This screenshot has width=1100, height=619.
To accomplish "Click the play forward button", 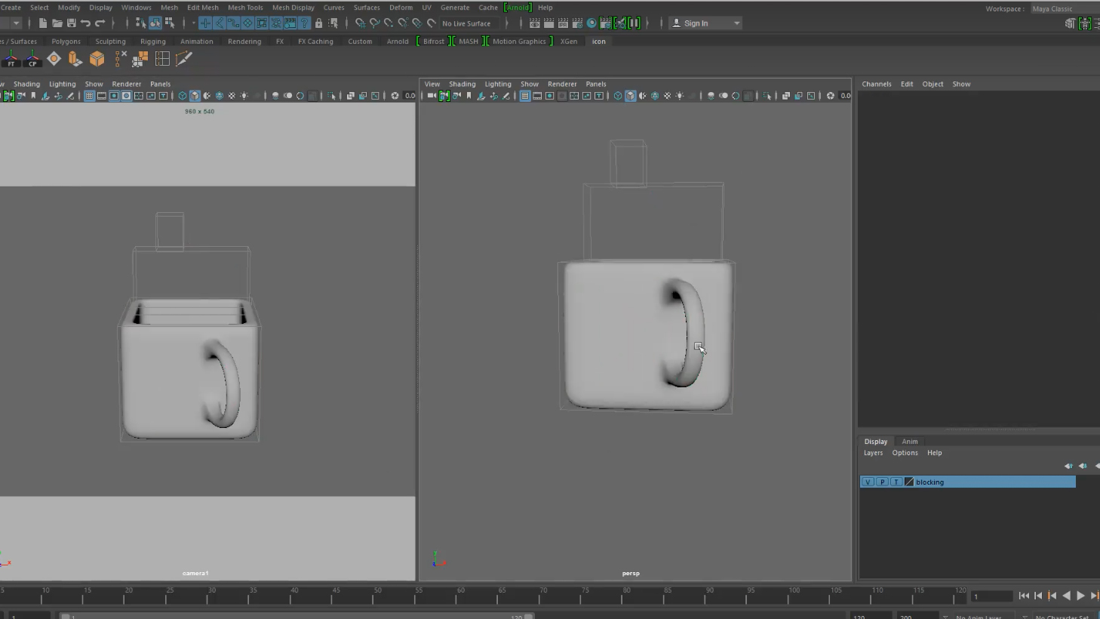I will coord(1080,596).
